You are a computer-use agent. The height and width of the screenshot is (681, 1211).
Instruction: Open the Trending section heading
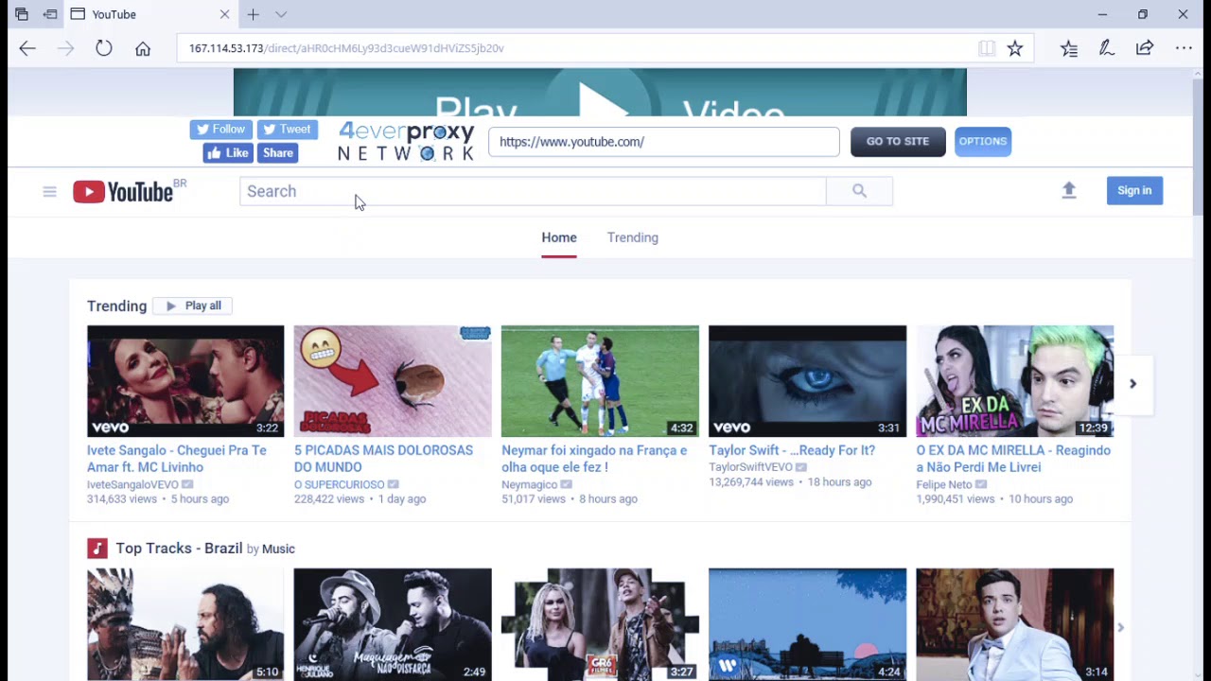pos(117,306)
